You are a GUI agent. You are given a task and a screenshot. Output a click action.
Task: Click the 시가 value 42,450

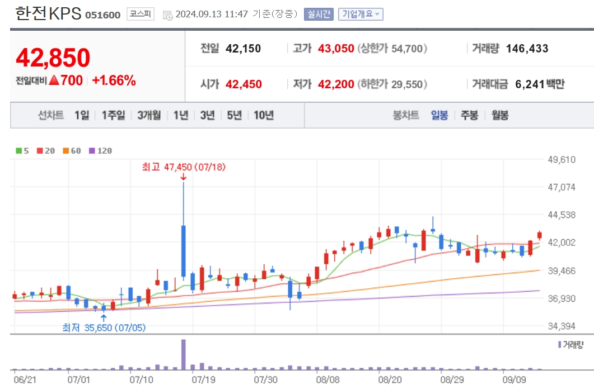coord(244,84)
